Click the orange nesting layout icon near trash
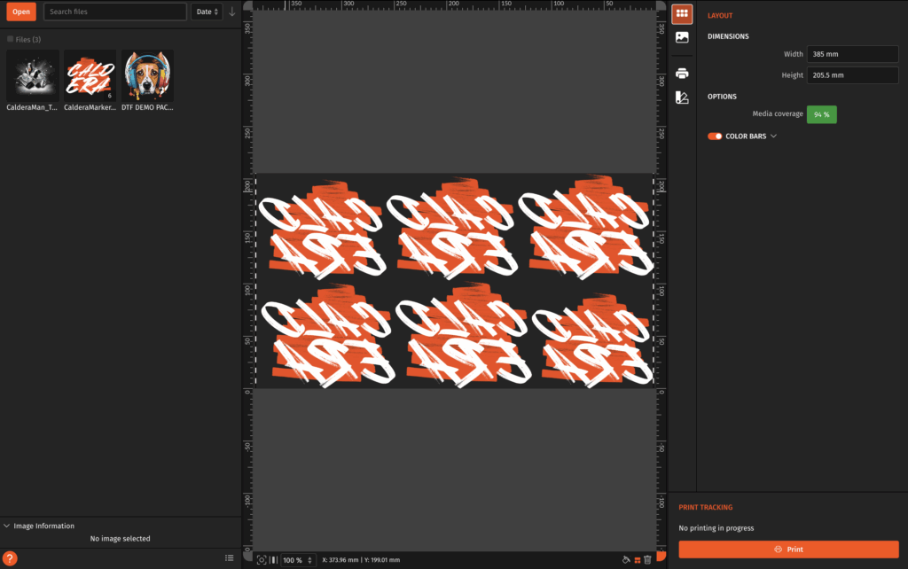The width and height of the screenshot is (908, 569). [637, 559]
